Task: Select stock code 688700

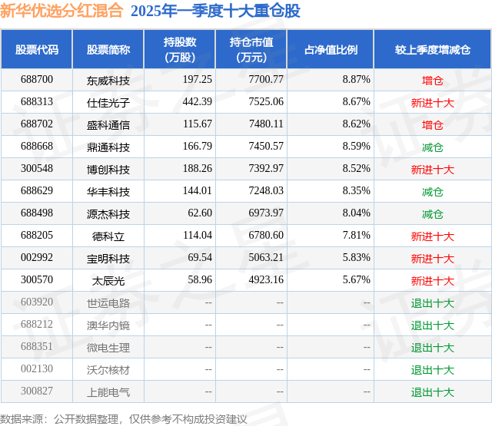Action: point(37,79)
